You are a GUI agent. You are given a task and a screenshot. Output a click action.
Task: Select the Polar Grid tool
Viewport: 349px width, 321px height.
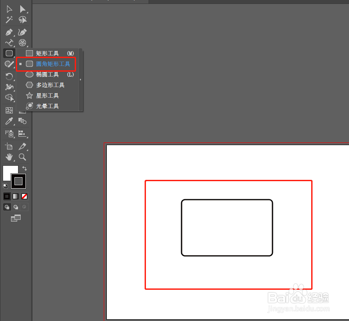pos(22,43)
